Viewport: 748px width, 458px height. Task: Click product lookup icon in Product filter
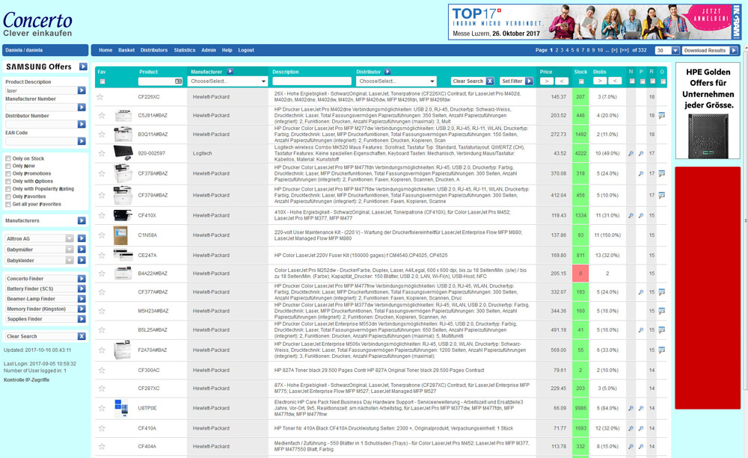pos(179,81)
